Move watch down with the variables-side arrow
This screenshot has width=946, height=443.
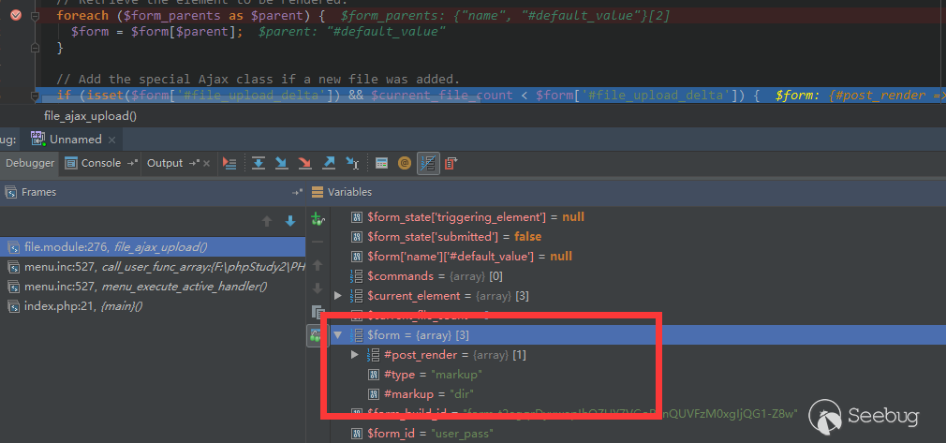pyautogui.click(x=318, y=288)
